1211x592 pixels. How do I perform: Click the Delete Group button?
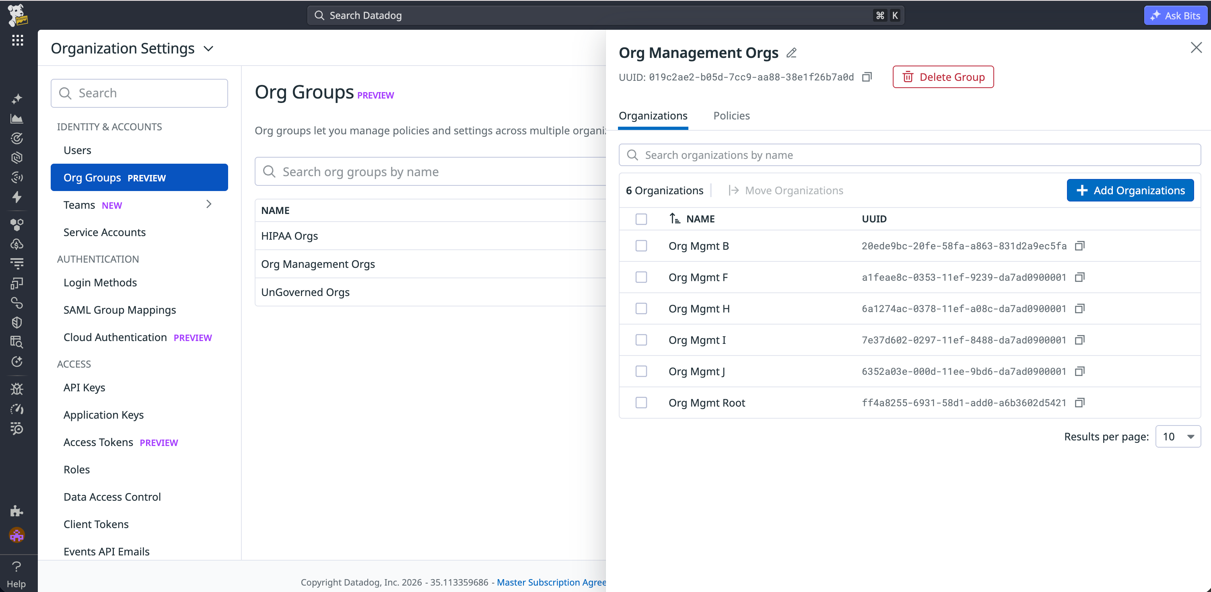(943, 77)
